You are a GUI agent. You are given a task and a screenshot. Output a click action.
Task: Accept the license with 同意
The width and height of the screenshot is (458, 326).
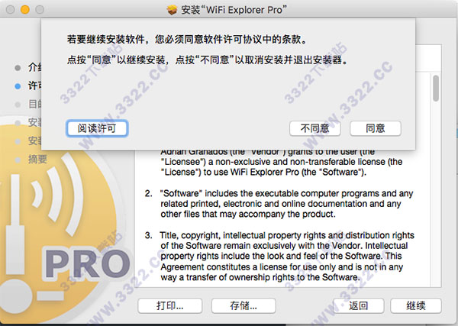pos(376,128)
